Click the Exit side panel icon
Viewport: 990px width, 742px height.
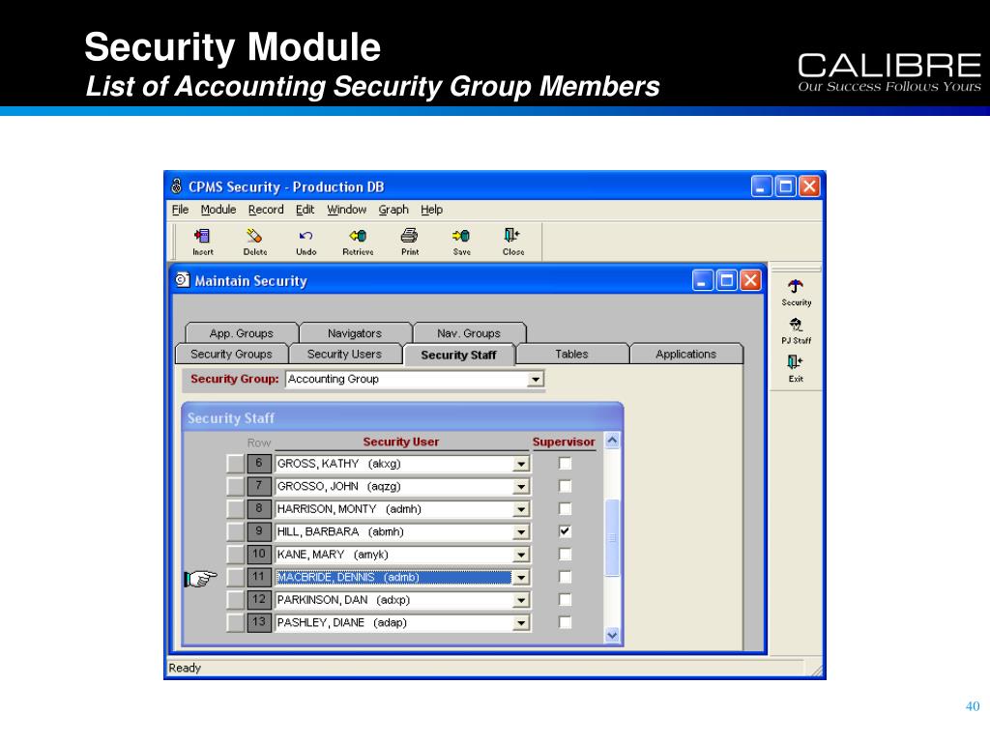click(797, 368)
